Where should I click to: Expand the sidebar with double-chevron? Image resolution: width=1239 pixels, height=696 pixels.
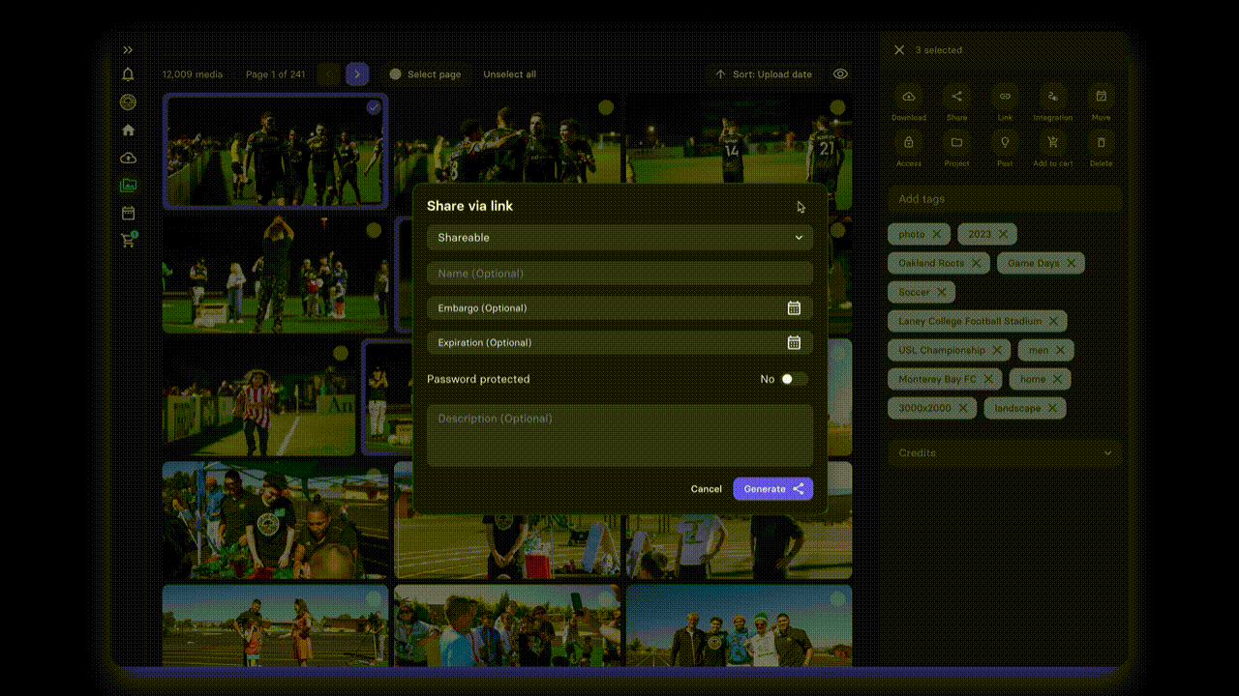click(x=128, y=50)
